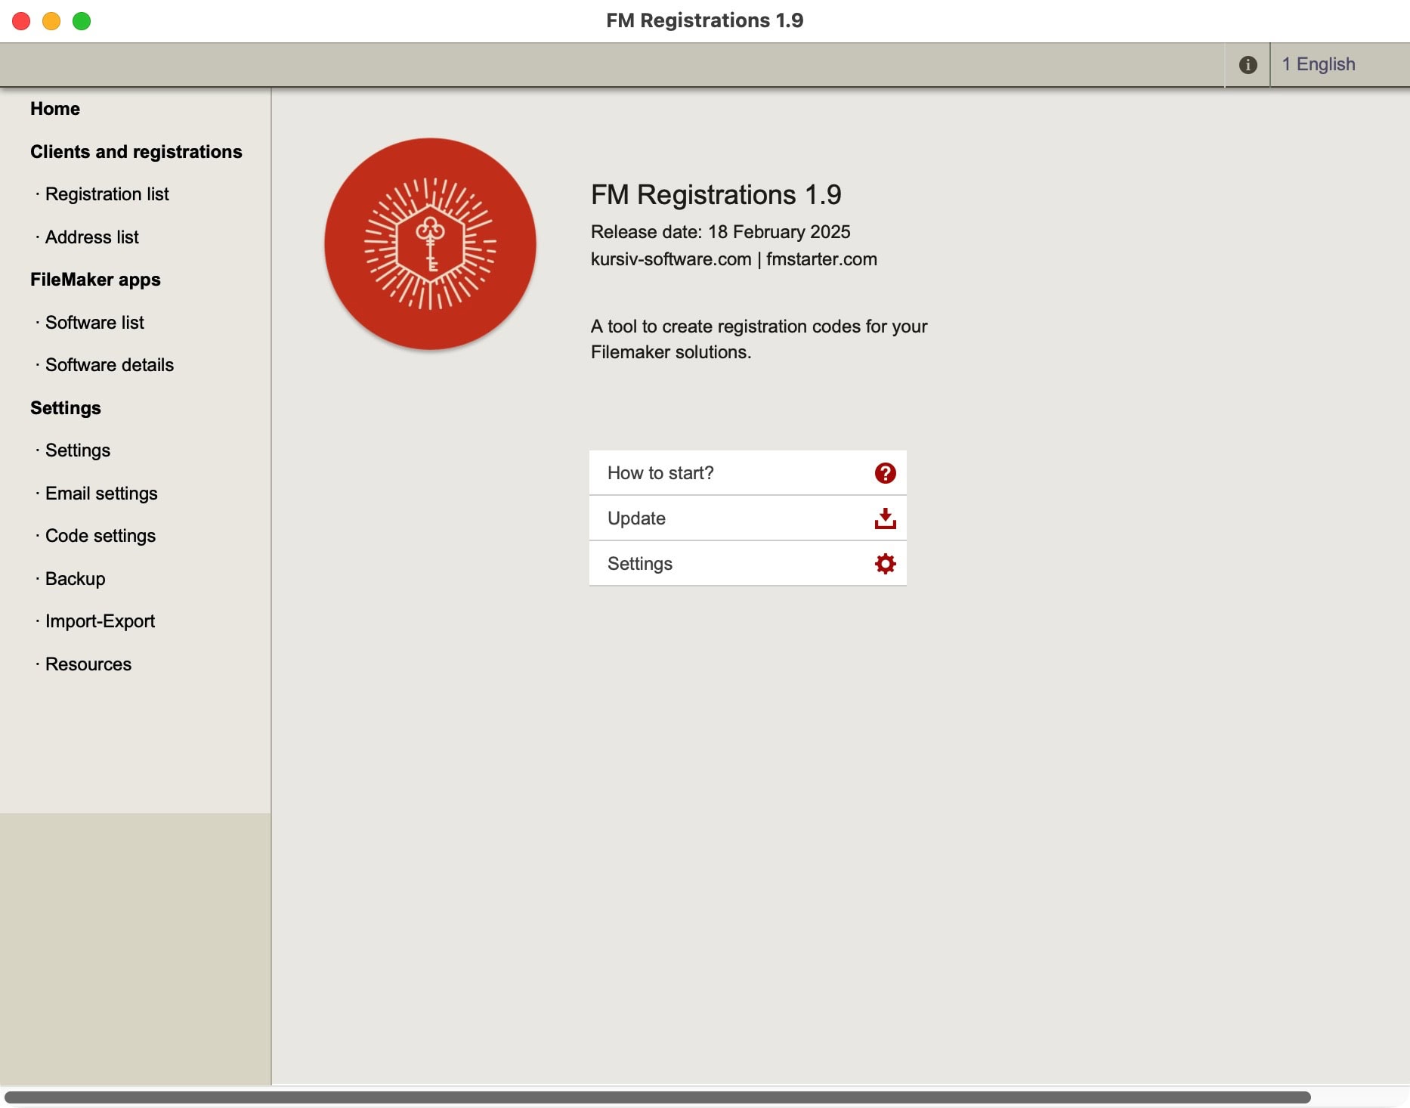
Task: Go to Home in the sidebar
Action: click(x=55, y=109)
